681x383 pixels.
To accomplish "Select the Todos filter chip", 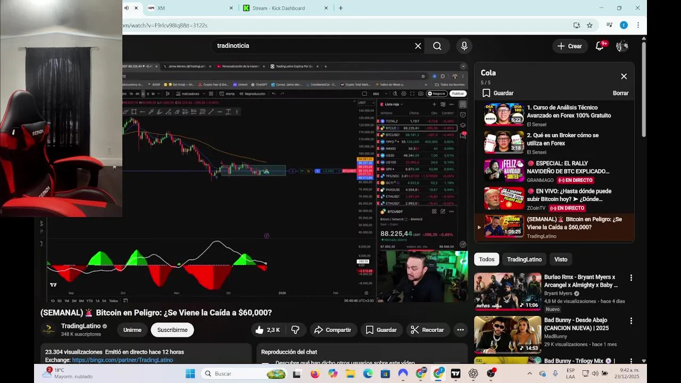I will [487, 259].
